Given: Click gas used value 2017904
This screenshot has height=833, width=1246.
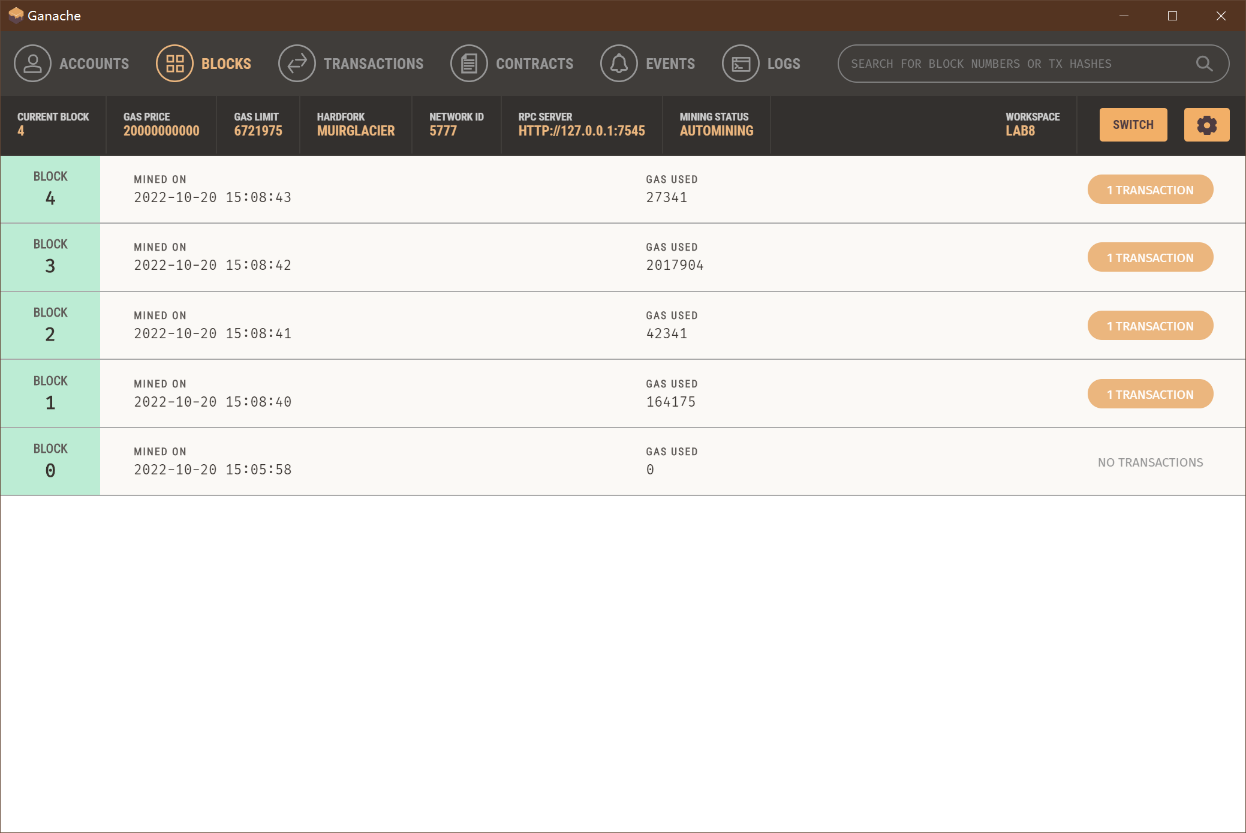Looking at the screenshot, I should (675, 265).
